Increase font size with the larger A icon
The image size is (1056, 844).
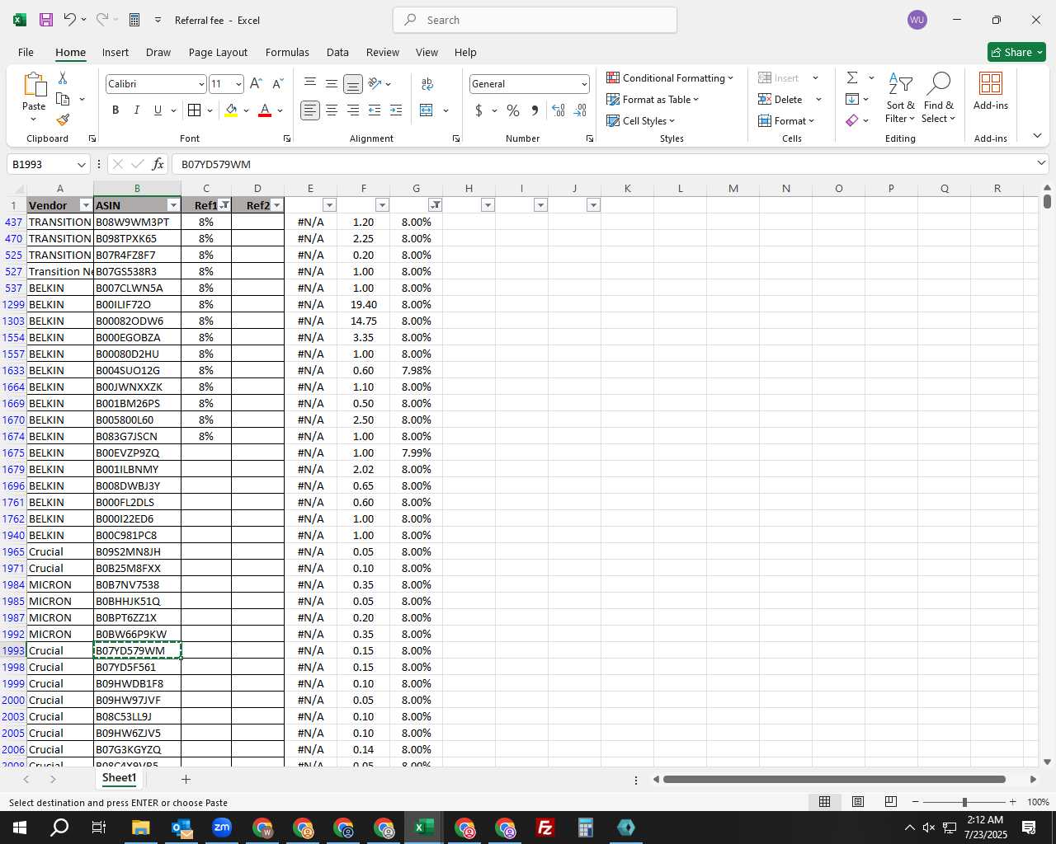256,84
